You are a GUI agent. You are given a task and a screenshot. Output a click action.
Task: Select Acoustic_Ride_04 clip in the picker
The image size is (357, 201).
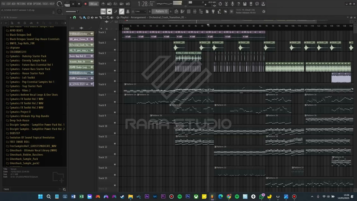pos(81,62)
